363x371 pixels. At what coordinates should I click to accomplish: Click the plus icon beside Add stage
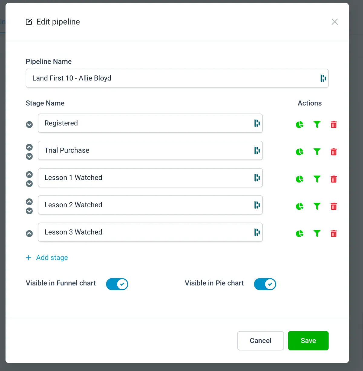tap(28, 258)
